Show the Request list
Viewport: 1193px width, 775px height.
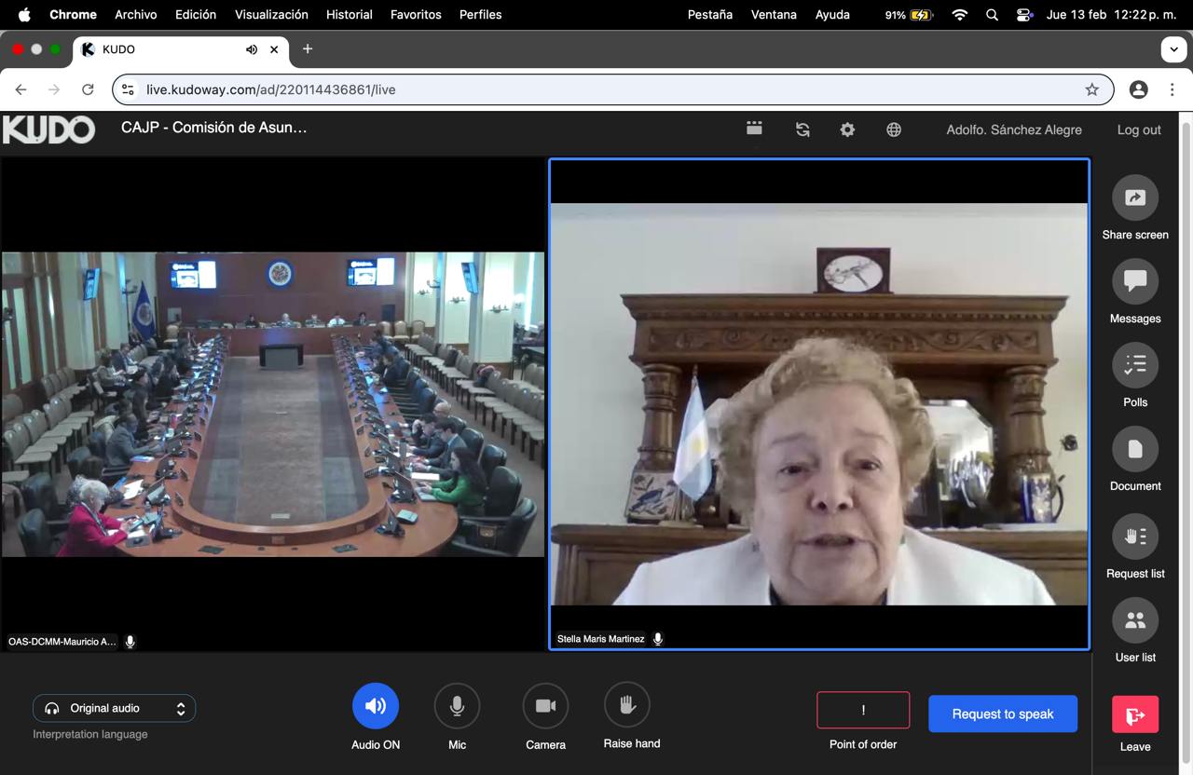click(x=1134, y=537)
